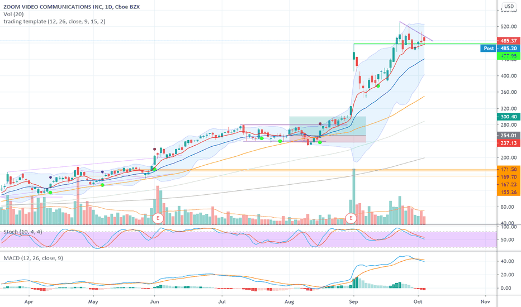
Task: Click the red 237.13 price label
Action: [509, 143]
